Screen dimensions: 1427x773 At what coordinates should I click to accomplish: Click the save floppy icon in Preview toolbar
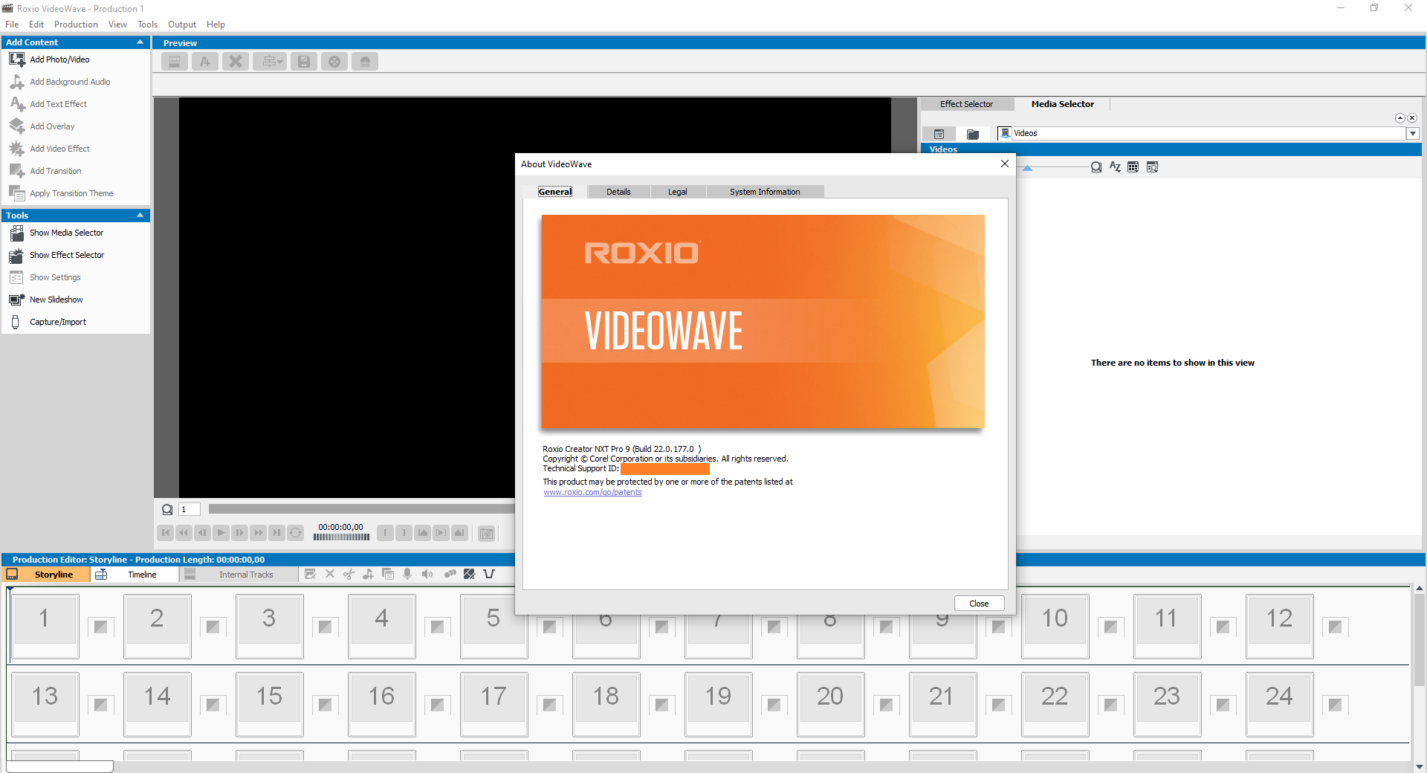click(304, 62)
